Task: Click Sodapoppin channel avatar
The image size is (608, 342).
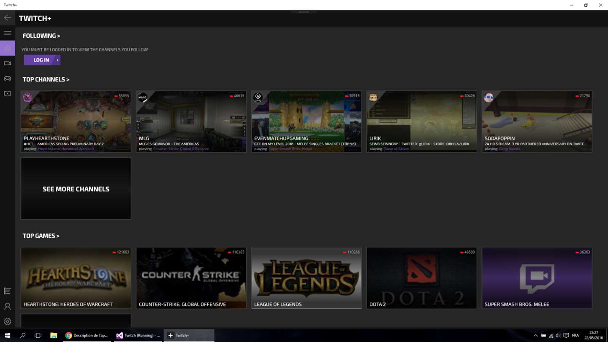Action: (489, 98)
